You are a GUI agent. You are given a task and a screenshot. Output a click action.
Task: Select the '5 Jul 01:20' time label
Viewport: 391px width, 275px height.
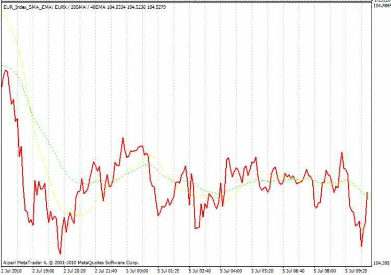[169, 271]
